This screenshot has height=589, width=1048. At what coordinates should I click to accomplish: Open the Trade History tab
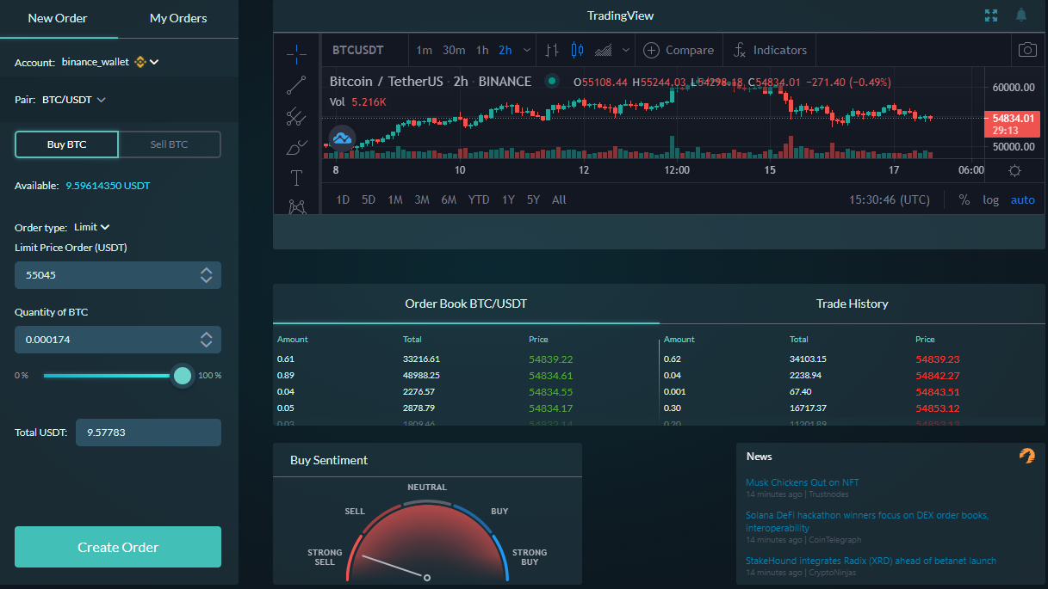click(852, 304)
